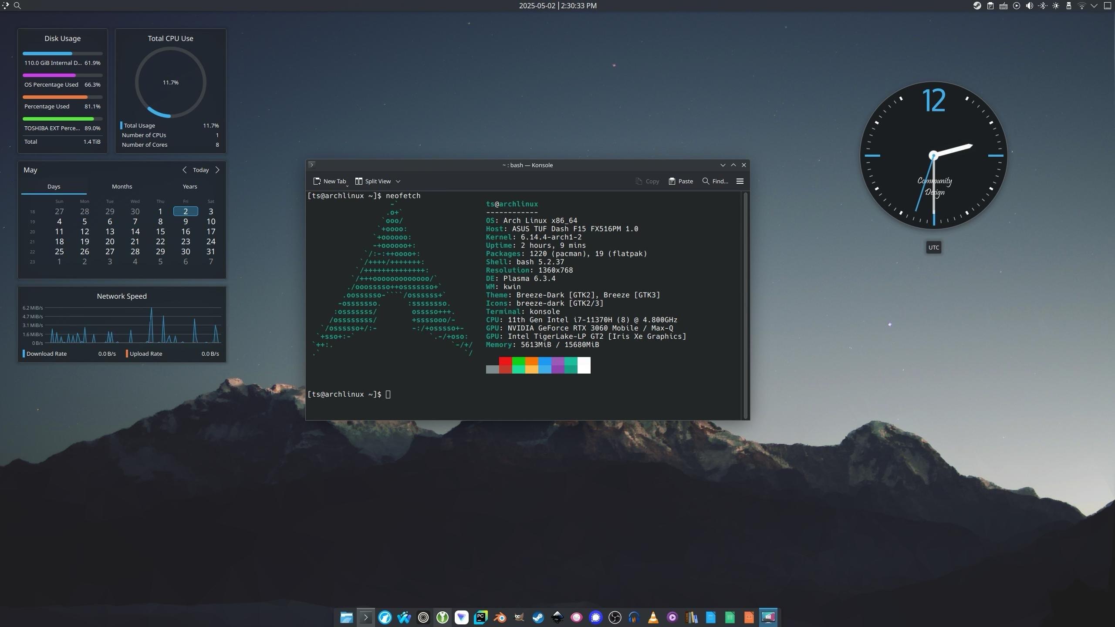Screen dimensions: 1115x627
Task: Launch the purple play-button media player in dock
Action: [x=672, y=617]
